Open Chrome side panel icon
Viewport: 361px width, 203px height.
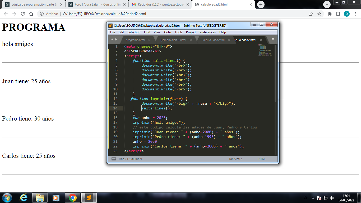coord(338,14)
